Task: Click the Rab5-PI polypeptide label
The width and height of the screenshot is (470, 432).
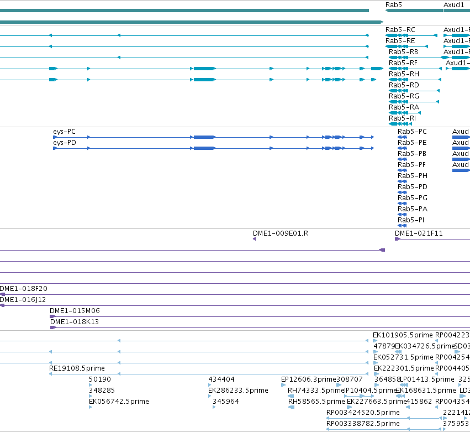Action: click(411, 221)
